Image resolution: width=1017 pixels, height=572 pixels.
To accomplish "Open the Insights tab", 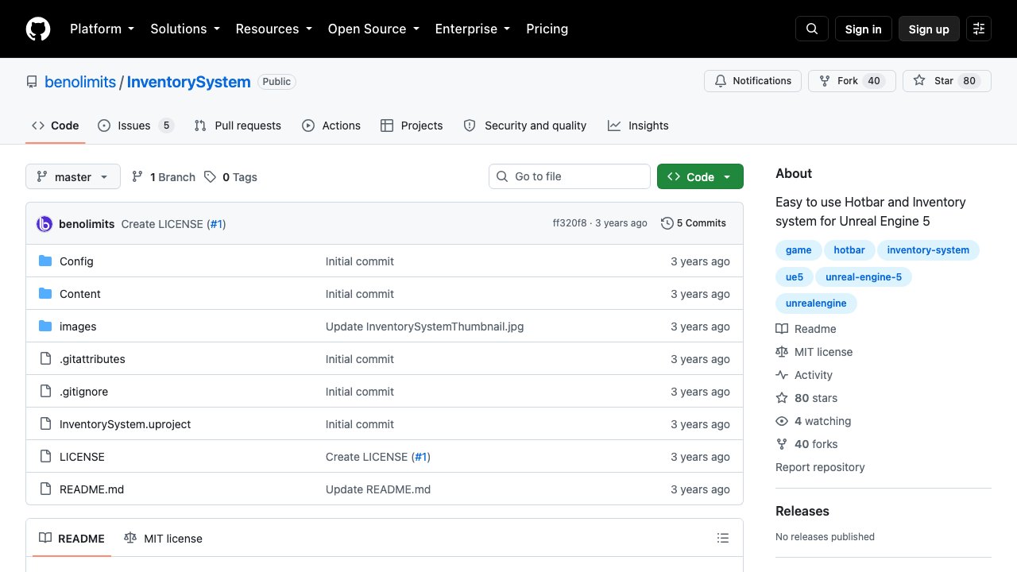I will [638, 126].
